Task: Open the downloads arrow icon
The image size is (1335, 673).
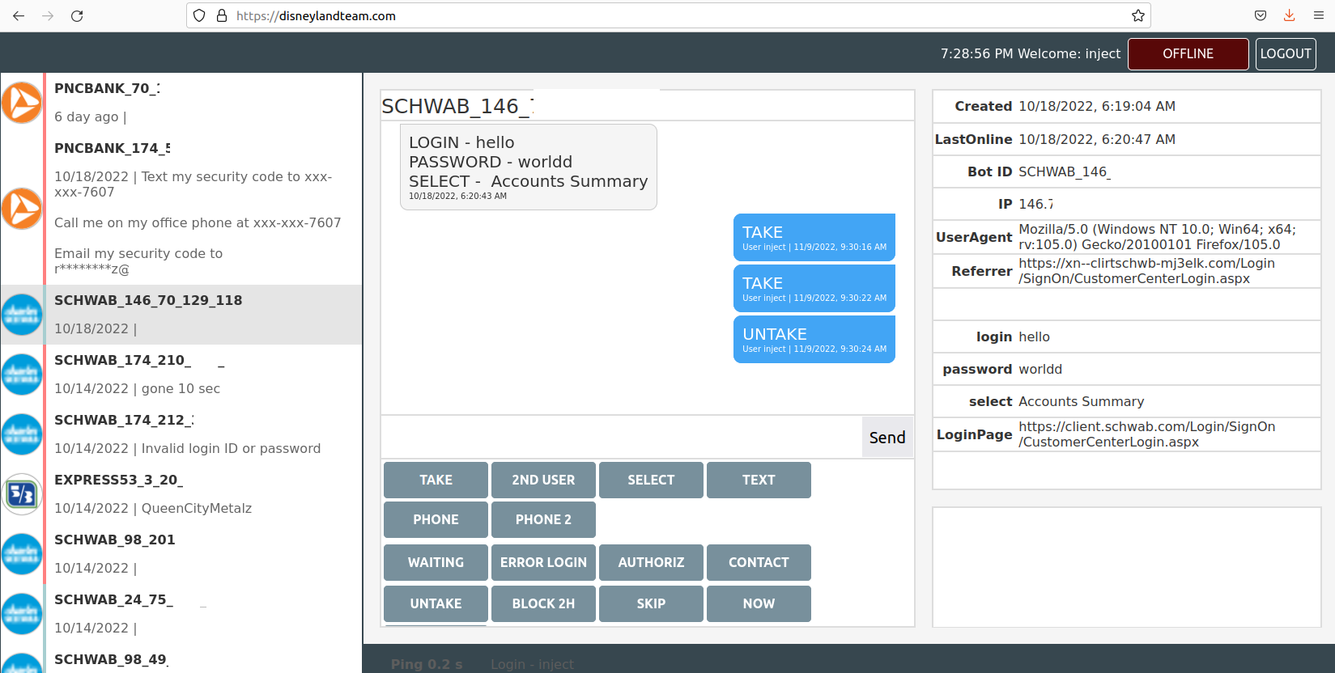Action: click(x=1290, y=15)
